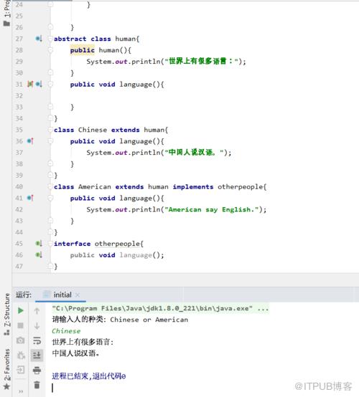Click console prompt "请输入人的种类" line

(x=120, y=320)
